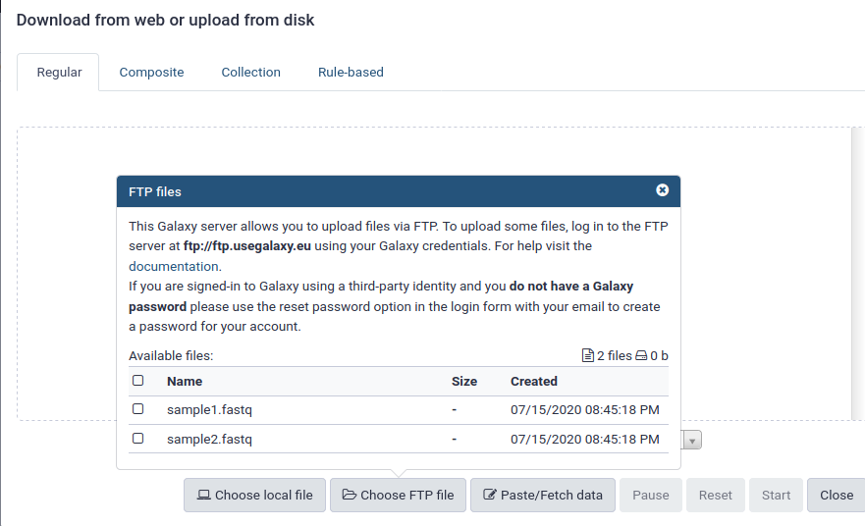Click the laptop icon on Choose local file
Image resolution: width=865 pixels, height=526 pixels.
coord(203,495)
